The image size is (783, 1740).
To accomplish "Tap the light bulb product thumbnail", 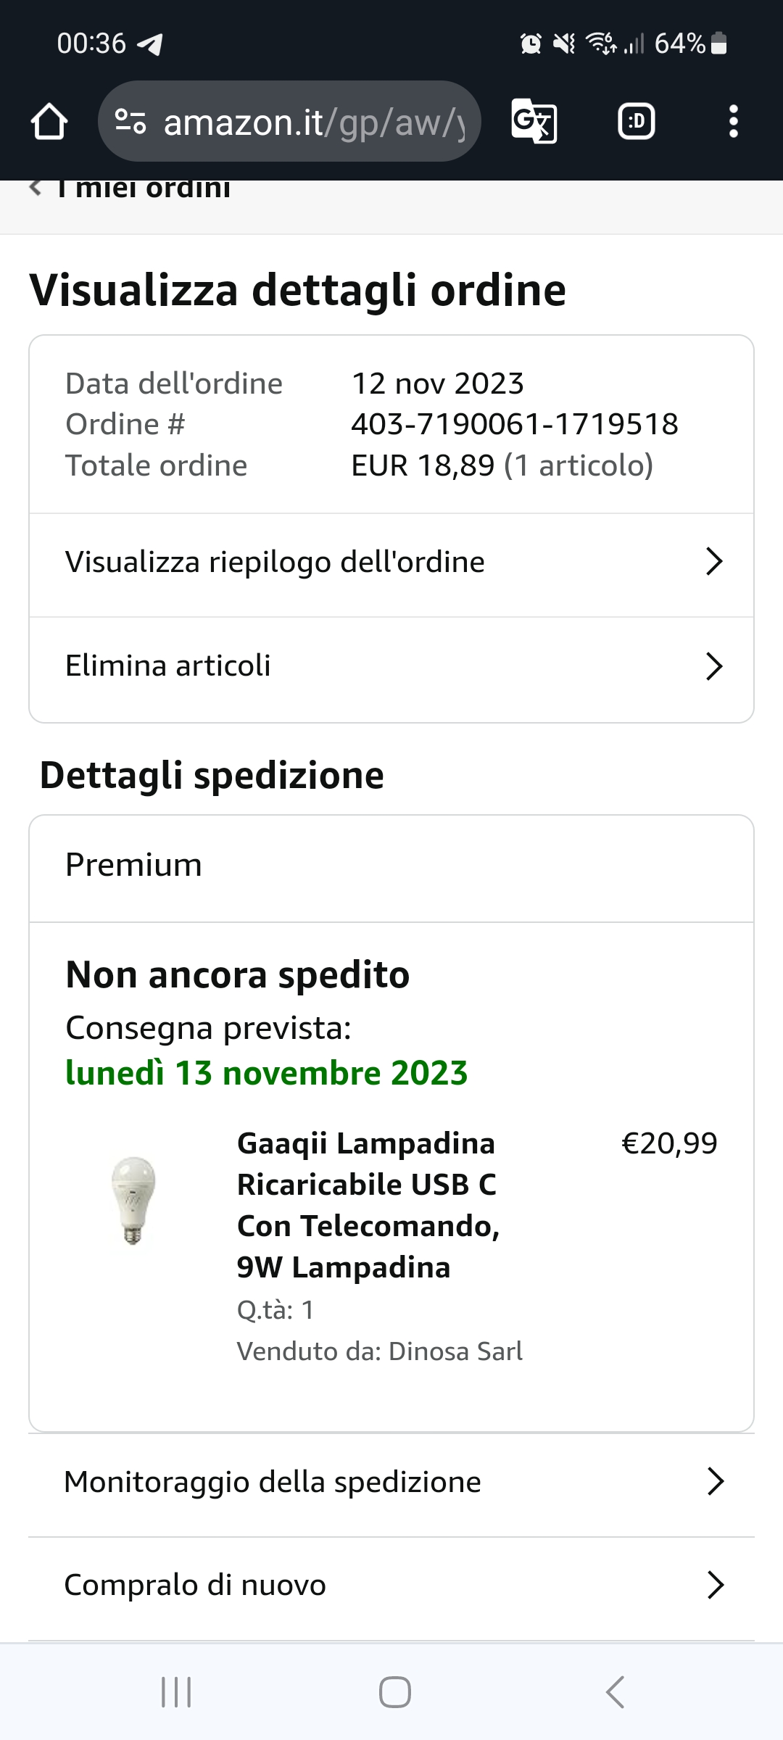I will click(133, 1201).
